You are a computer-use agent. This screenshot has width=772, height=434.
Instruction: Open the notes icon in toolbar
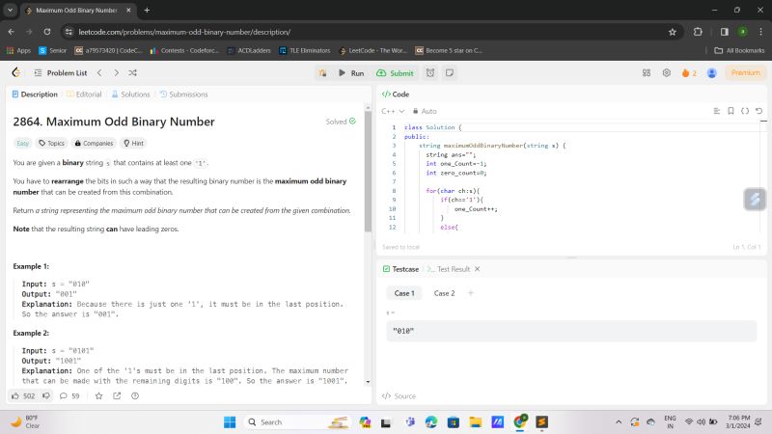tap(450, 73)
